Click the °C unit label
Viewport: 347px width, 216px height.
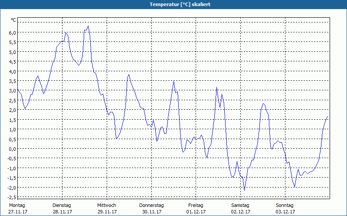click(x=13, y=20)
